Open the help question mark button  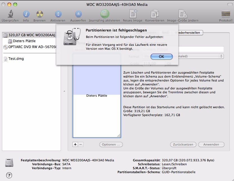point(9,175)
